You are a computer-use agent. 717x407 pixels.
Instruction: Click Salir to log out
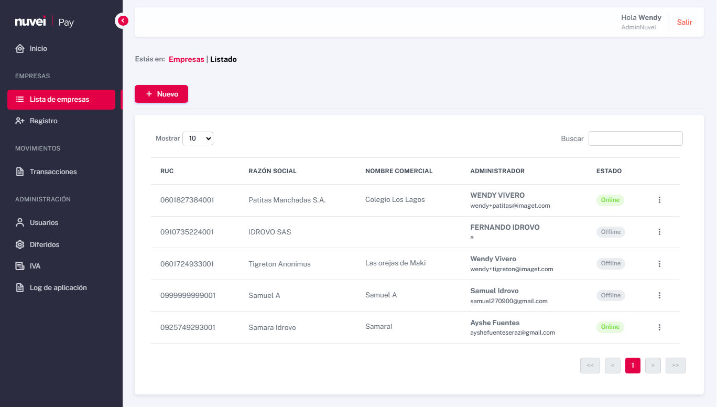(685, 22)
